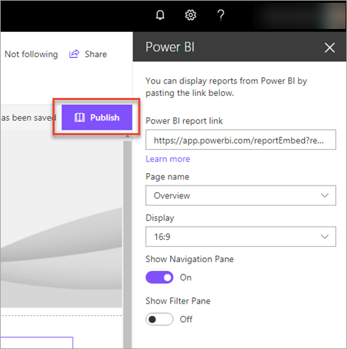Click the scrollbar up arrow
This screenshot has width=347, height=349.
point(127,137)
